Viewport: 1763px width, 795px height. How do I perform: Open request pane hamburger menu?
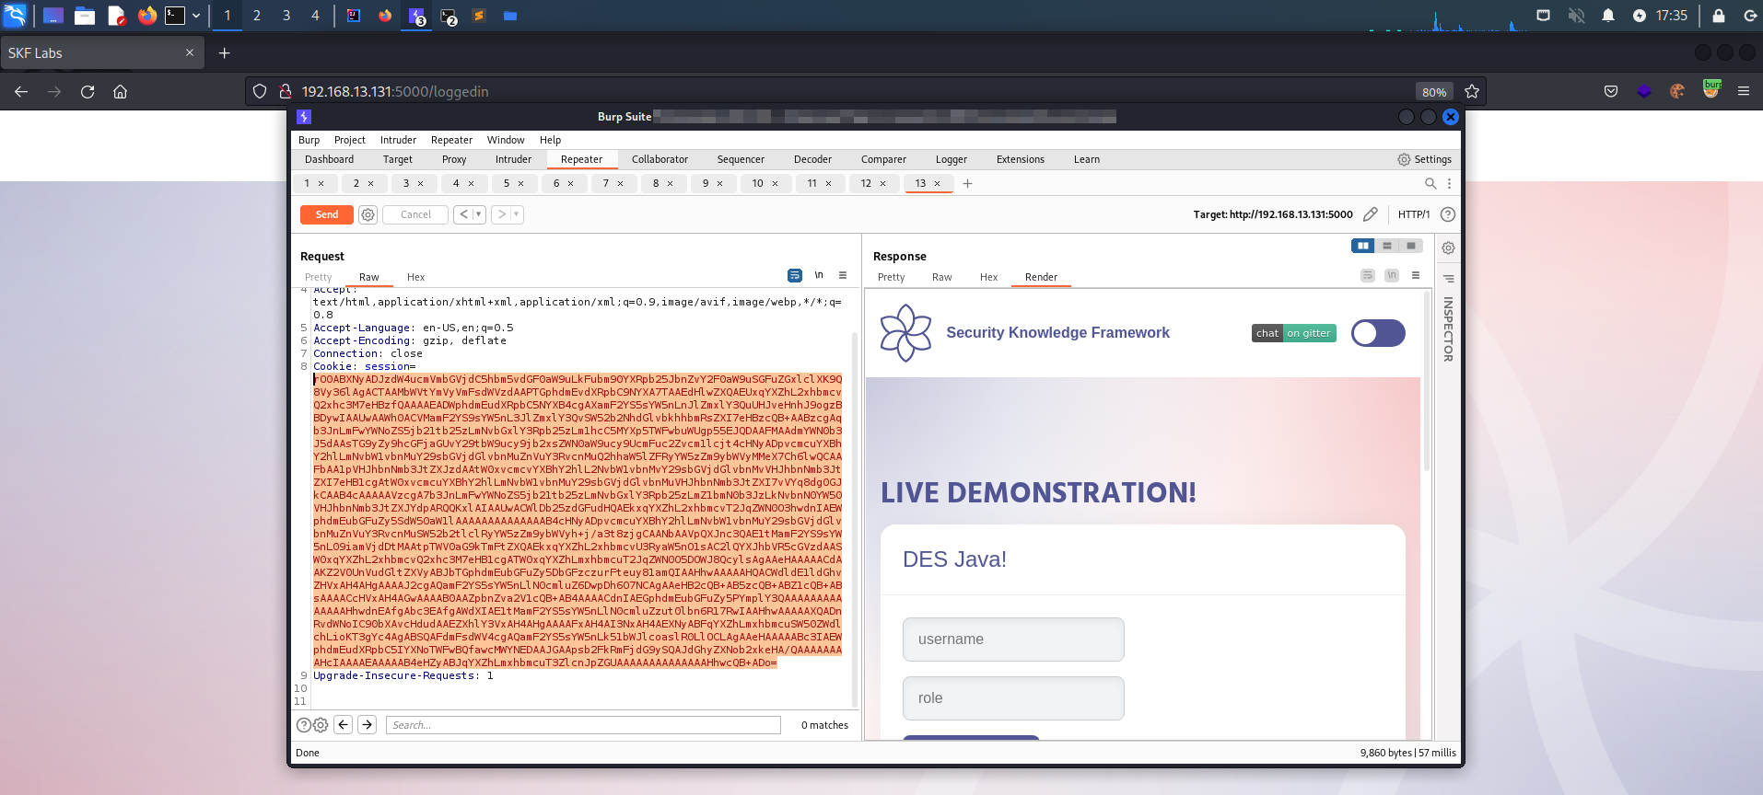pos(843,275)
